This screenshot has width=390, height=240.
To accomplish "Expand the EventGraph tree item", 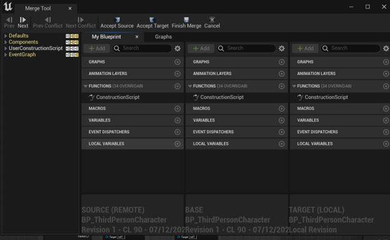I will (x=6, y=54).
